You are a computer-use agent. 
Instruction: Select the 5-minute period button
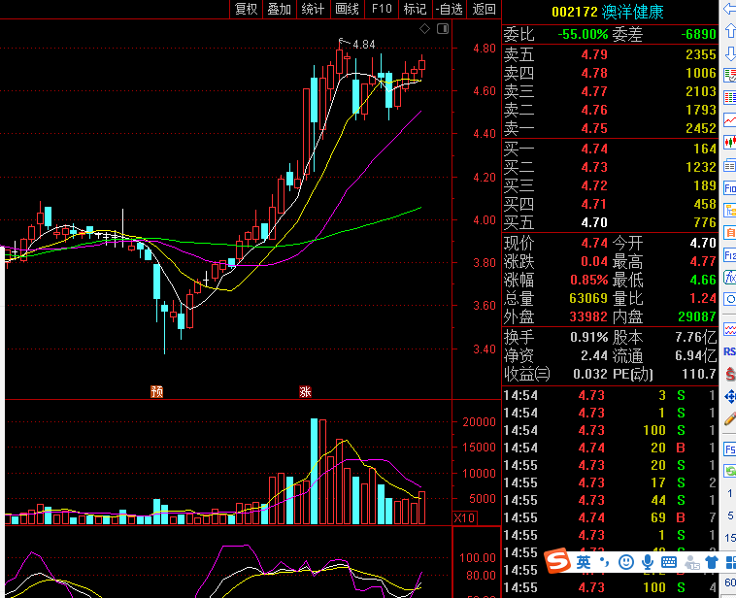[x=730, y=515]
